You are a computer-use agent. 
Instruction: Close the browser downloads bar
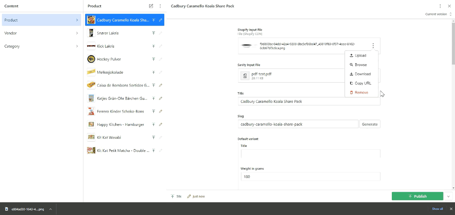451,209
